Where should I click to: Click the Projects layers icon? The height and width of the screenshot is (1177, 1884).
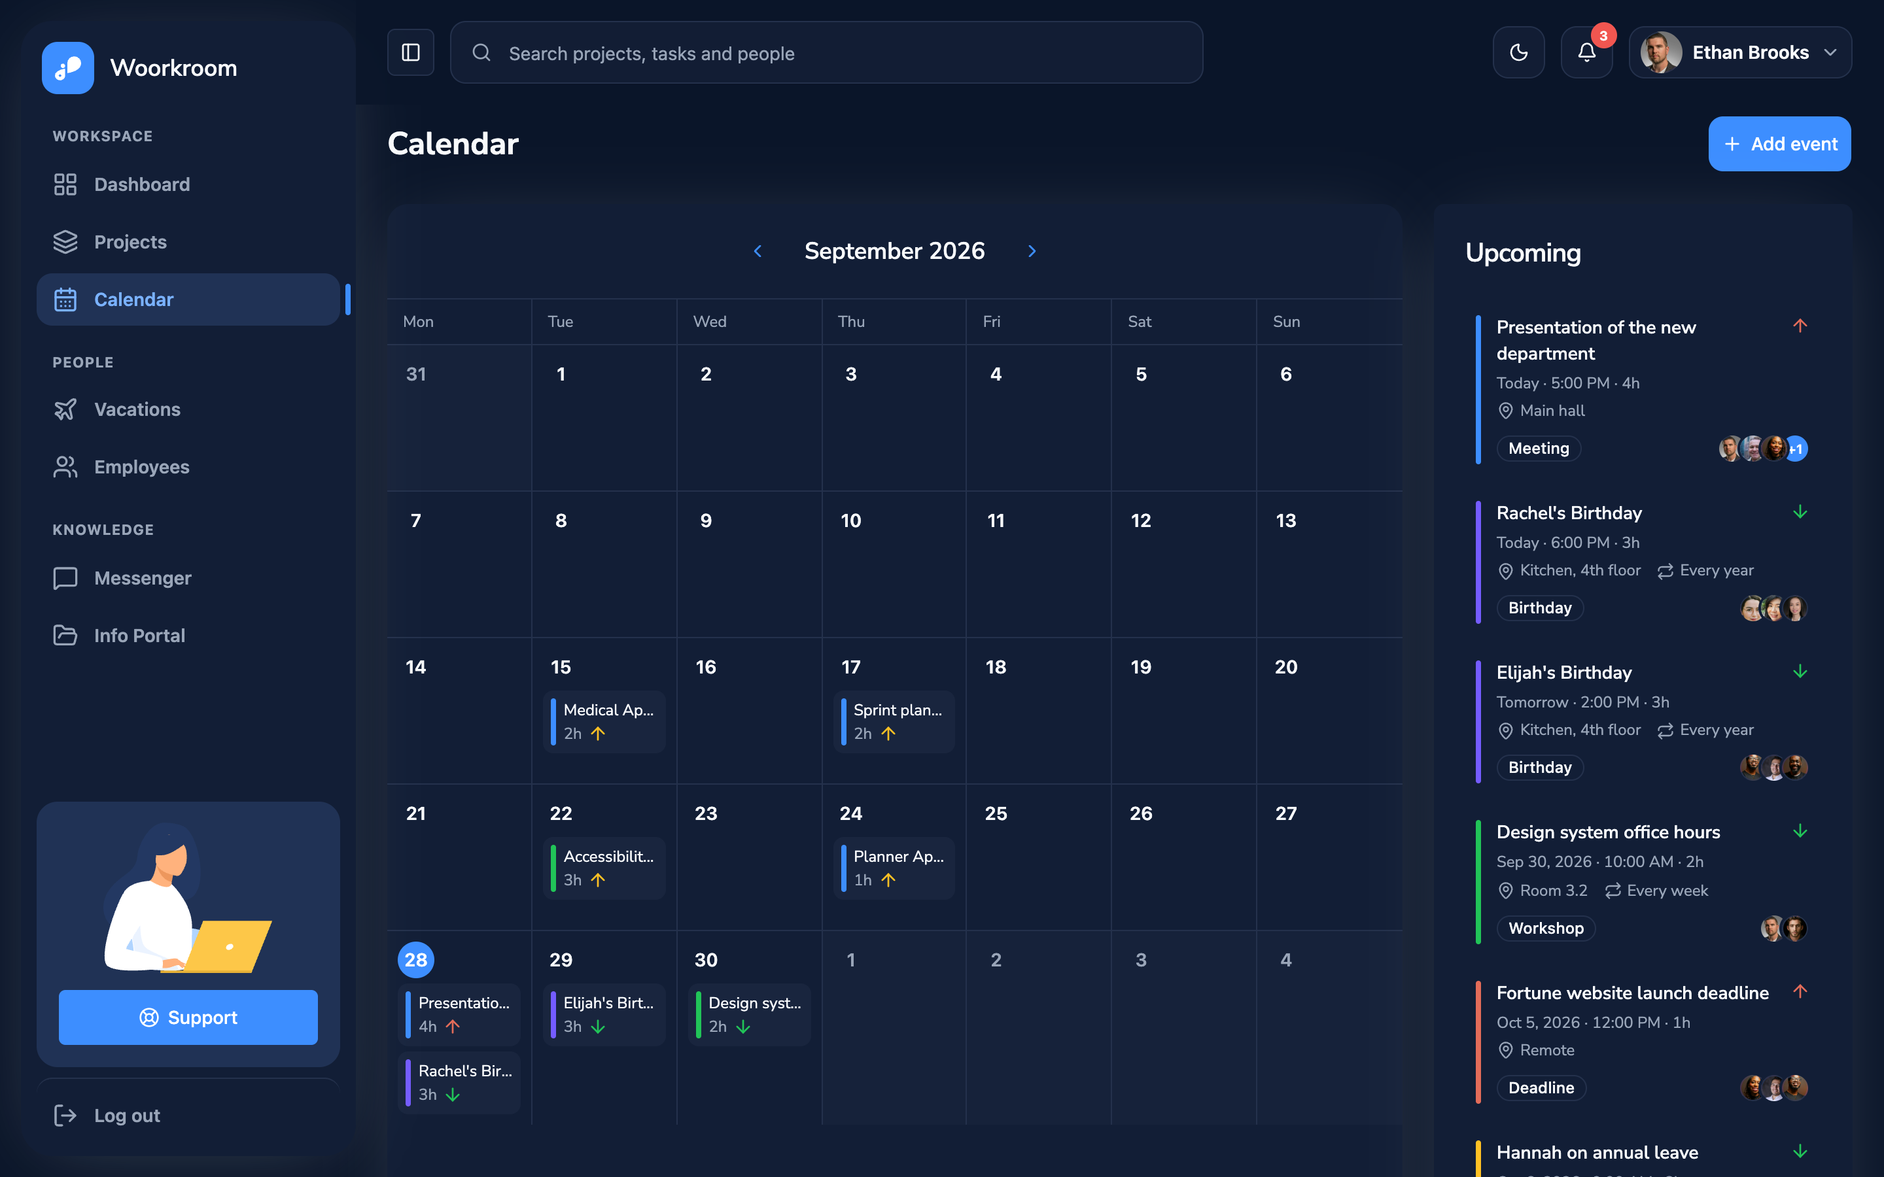(x=65, y=242)
